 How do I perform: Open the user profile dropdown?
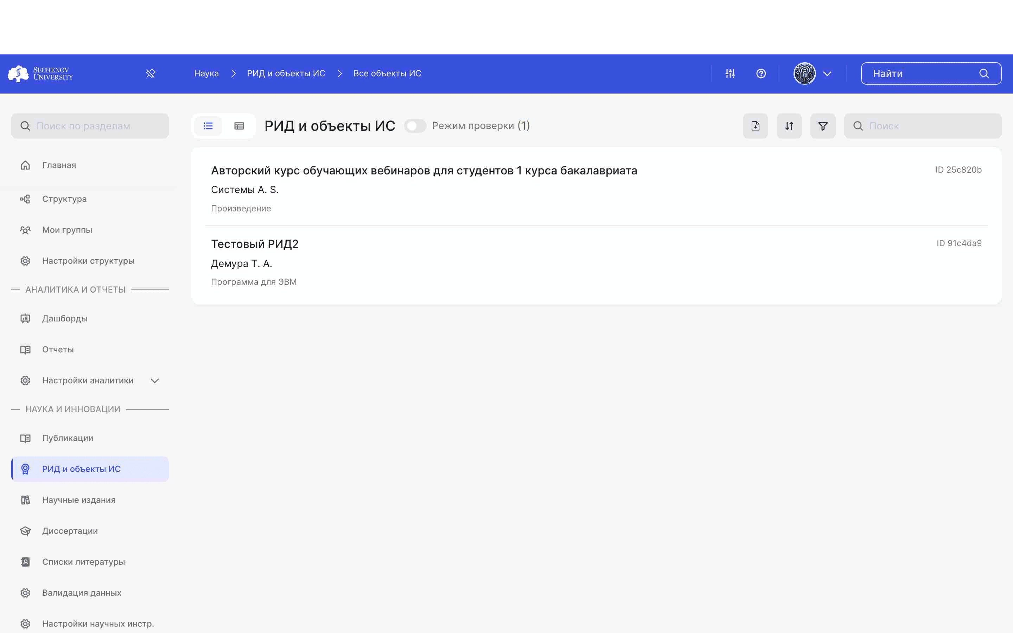coord(826,73)
